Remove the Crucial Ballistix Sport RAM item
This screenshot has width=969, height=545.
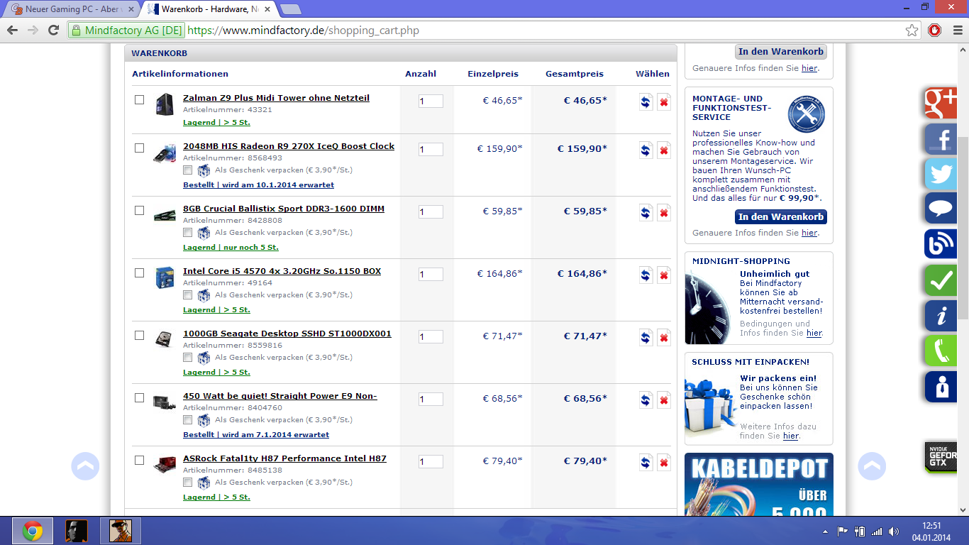[x=664, y=213]
